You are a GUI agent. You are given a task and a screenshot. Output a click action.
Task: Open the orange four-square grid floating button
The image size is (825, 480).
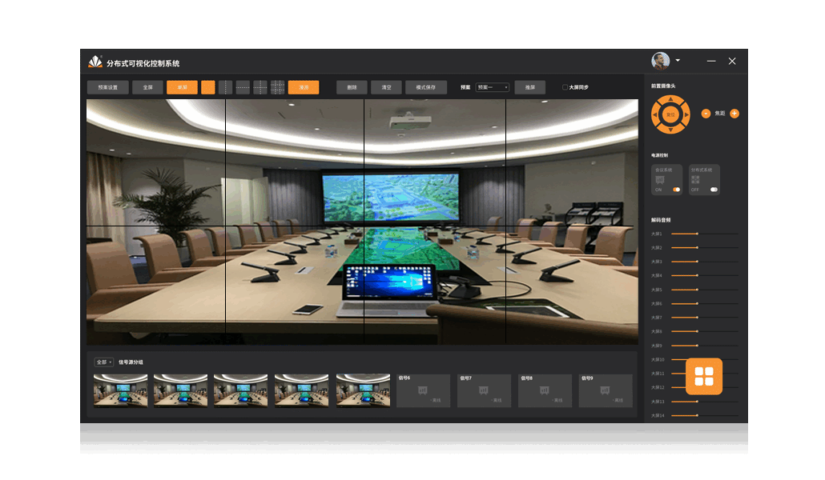click(x=704, y=376)
